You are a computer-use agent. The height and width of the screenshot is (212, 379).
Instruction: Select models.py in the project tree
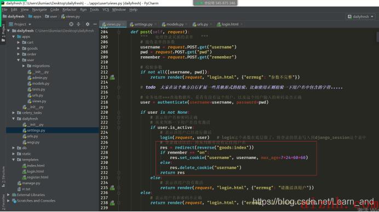tap(38, 84)
